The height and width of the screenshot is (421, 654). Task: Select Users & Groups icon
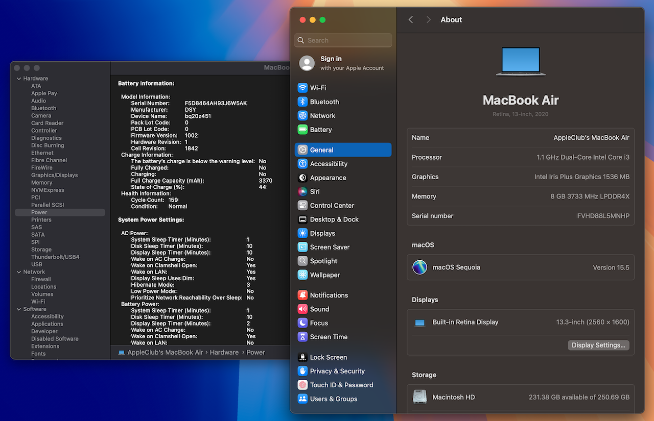pyautogui.click(x=302, y=399)
